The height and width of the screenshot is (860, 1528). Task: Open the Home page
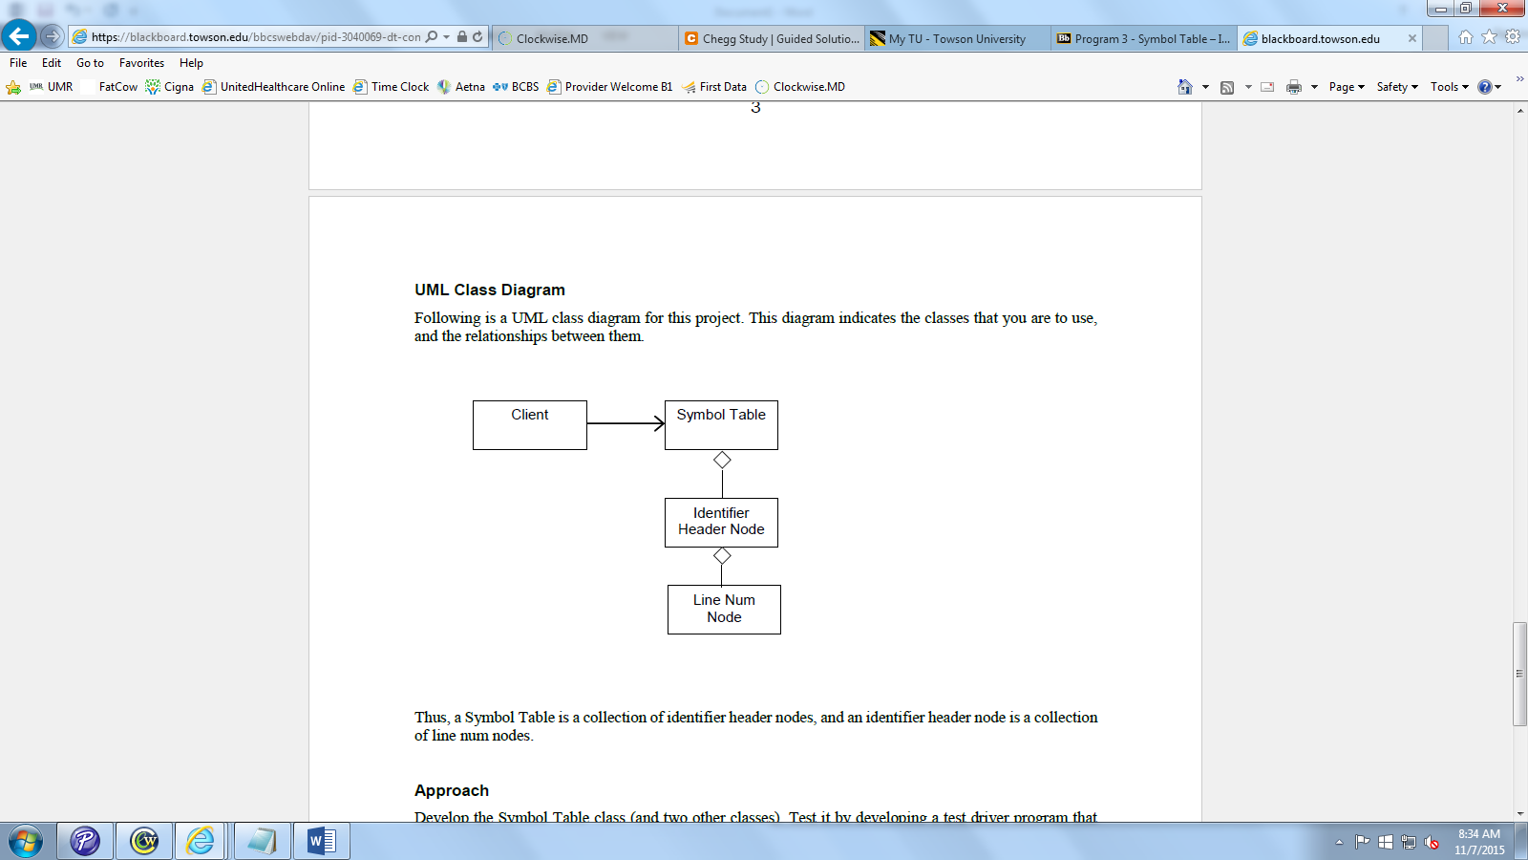[1183, 86]
